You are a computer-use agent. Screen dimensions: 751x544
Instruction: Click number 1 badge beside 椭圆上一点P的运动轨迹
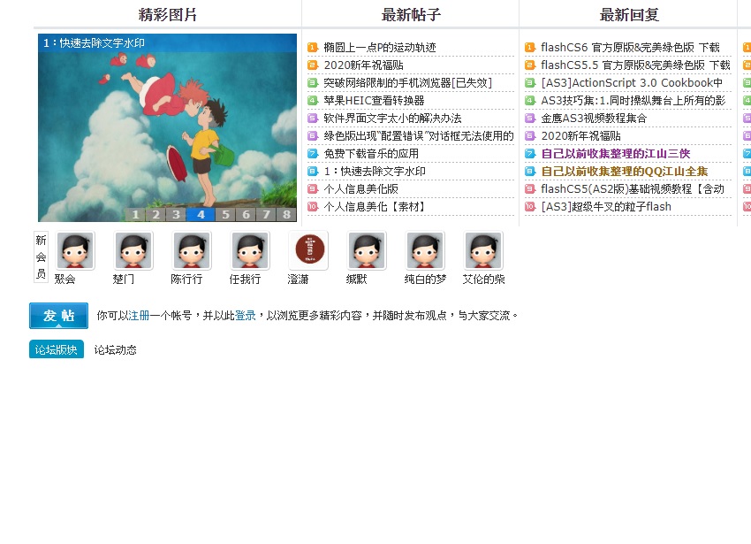coord(312,48)
